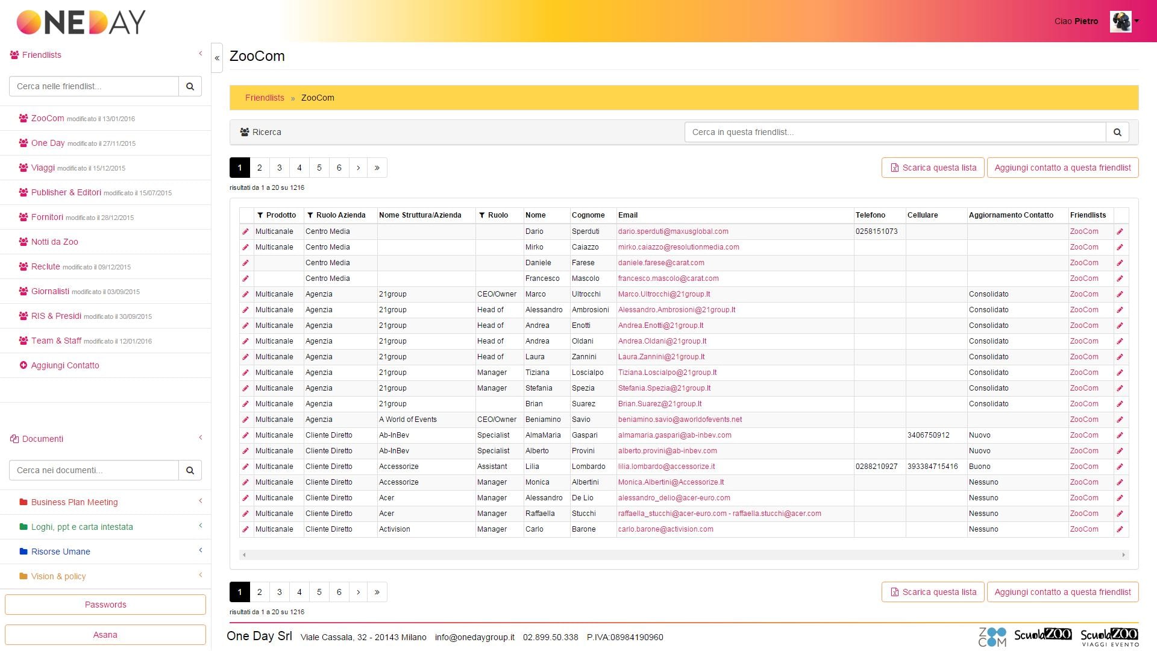1157x651 pixels.
Task: Open email dario.sperduti@maxusglobal.com
Action: (x=673, y=231)
